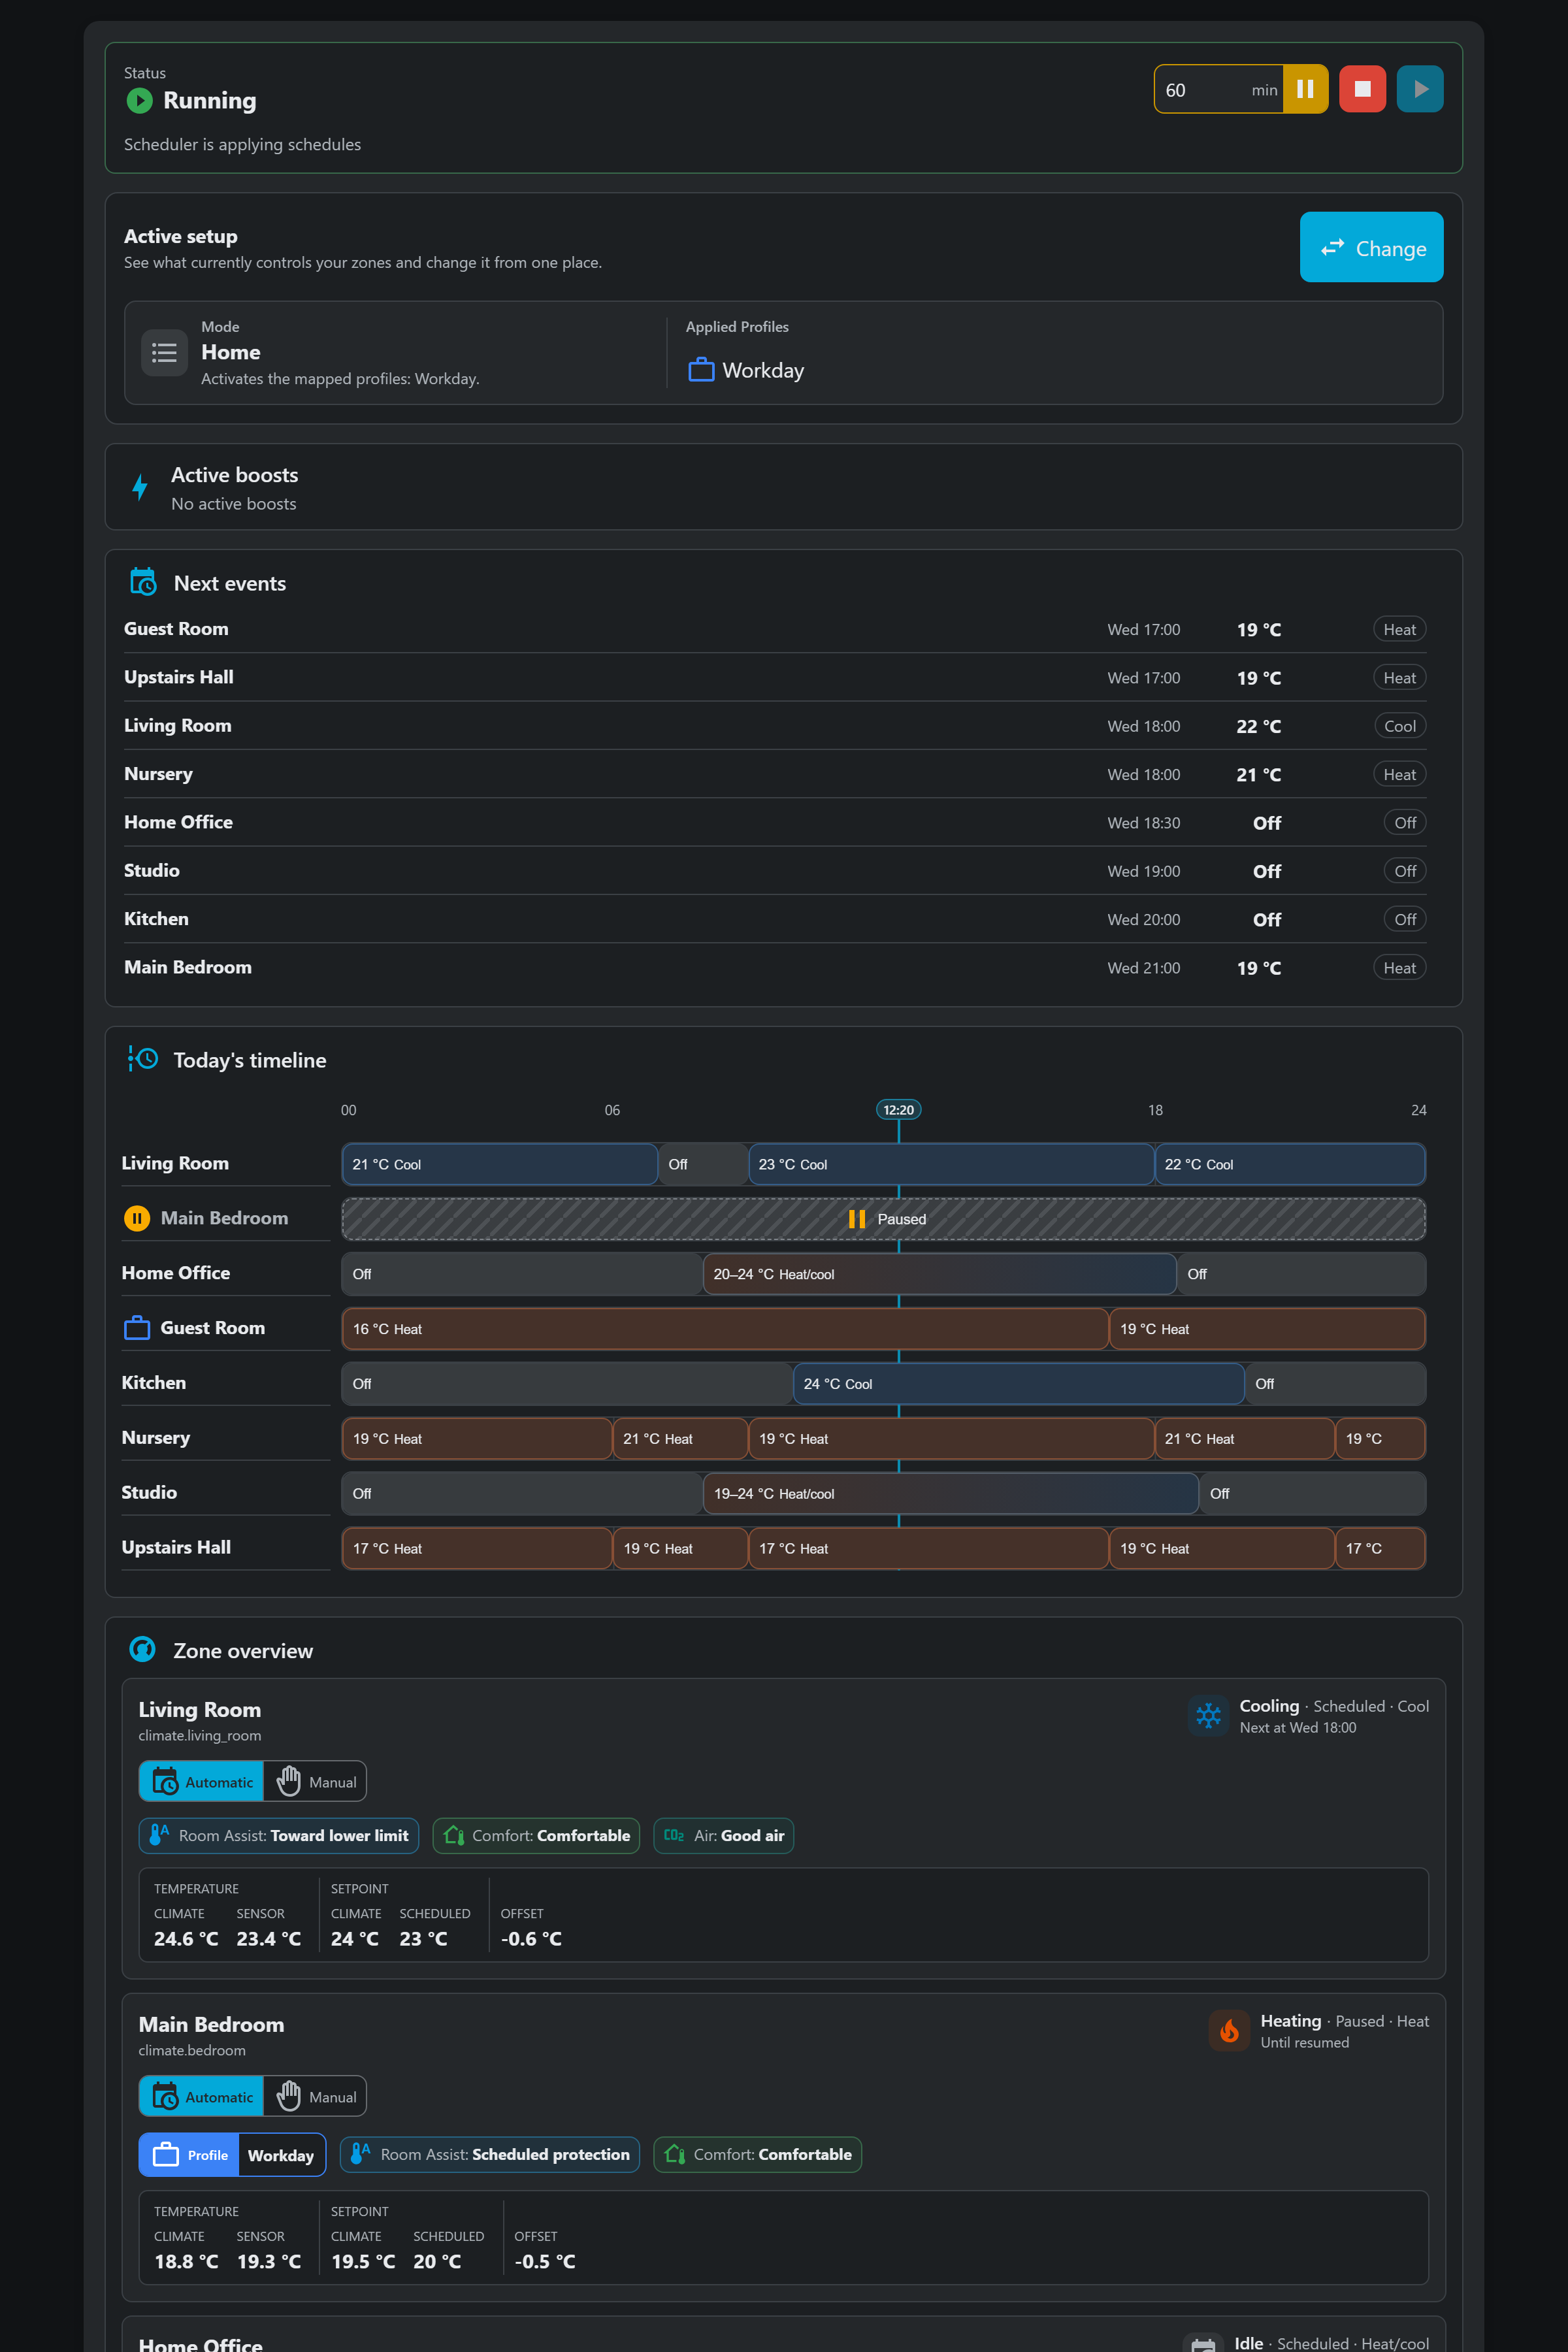Select Nursery 21 °C Heat morning block
1568x2352 pixels.
[680, 1438]
